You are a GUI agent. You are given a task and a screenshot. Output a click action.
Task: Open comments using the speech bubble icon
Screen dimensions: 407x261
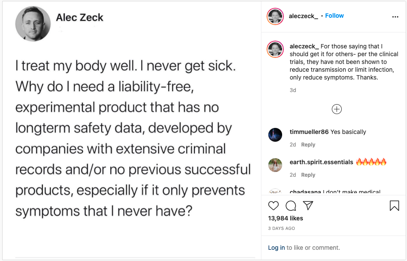point(290,206)
